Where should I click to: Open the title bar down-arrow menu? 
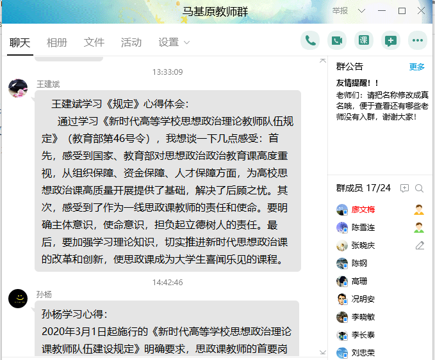(x=363, y=11)
